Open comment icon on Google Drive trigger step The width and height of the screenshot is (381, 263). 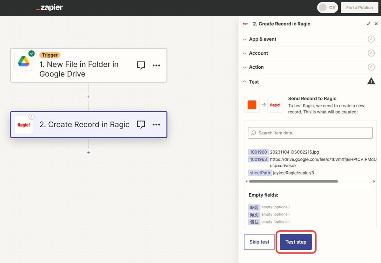pos(141,65)
